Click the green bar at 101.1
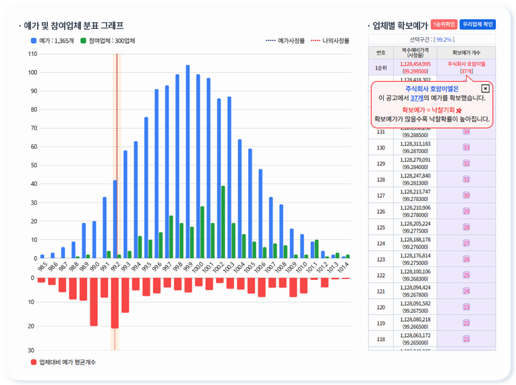Screen dimensions: 516x385 (x=316, y=249)
